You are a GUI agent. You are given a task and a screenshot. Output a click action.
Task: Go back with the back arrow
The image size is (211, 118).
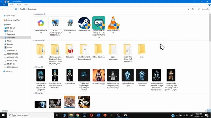click(x=3, y=9)
